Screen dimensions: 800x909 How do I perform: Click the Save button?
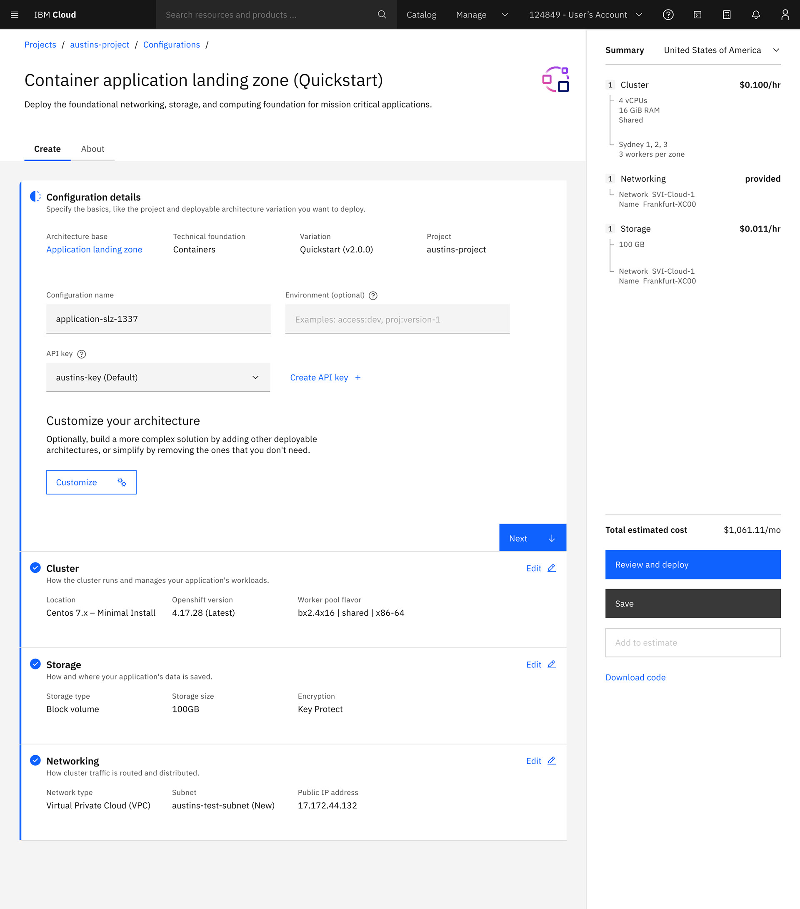(x=693, y=604)
